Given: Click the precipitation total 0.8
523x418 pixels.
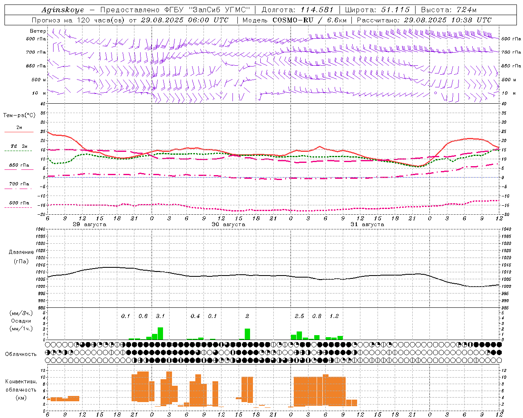Looking at the screenshot, I should click(317, 316).
